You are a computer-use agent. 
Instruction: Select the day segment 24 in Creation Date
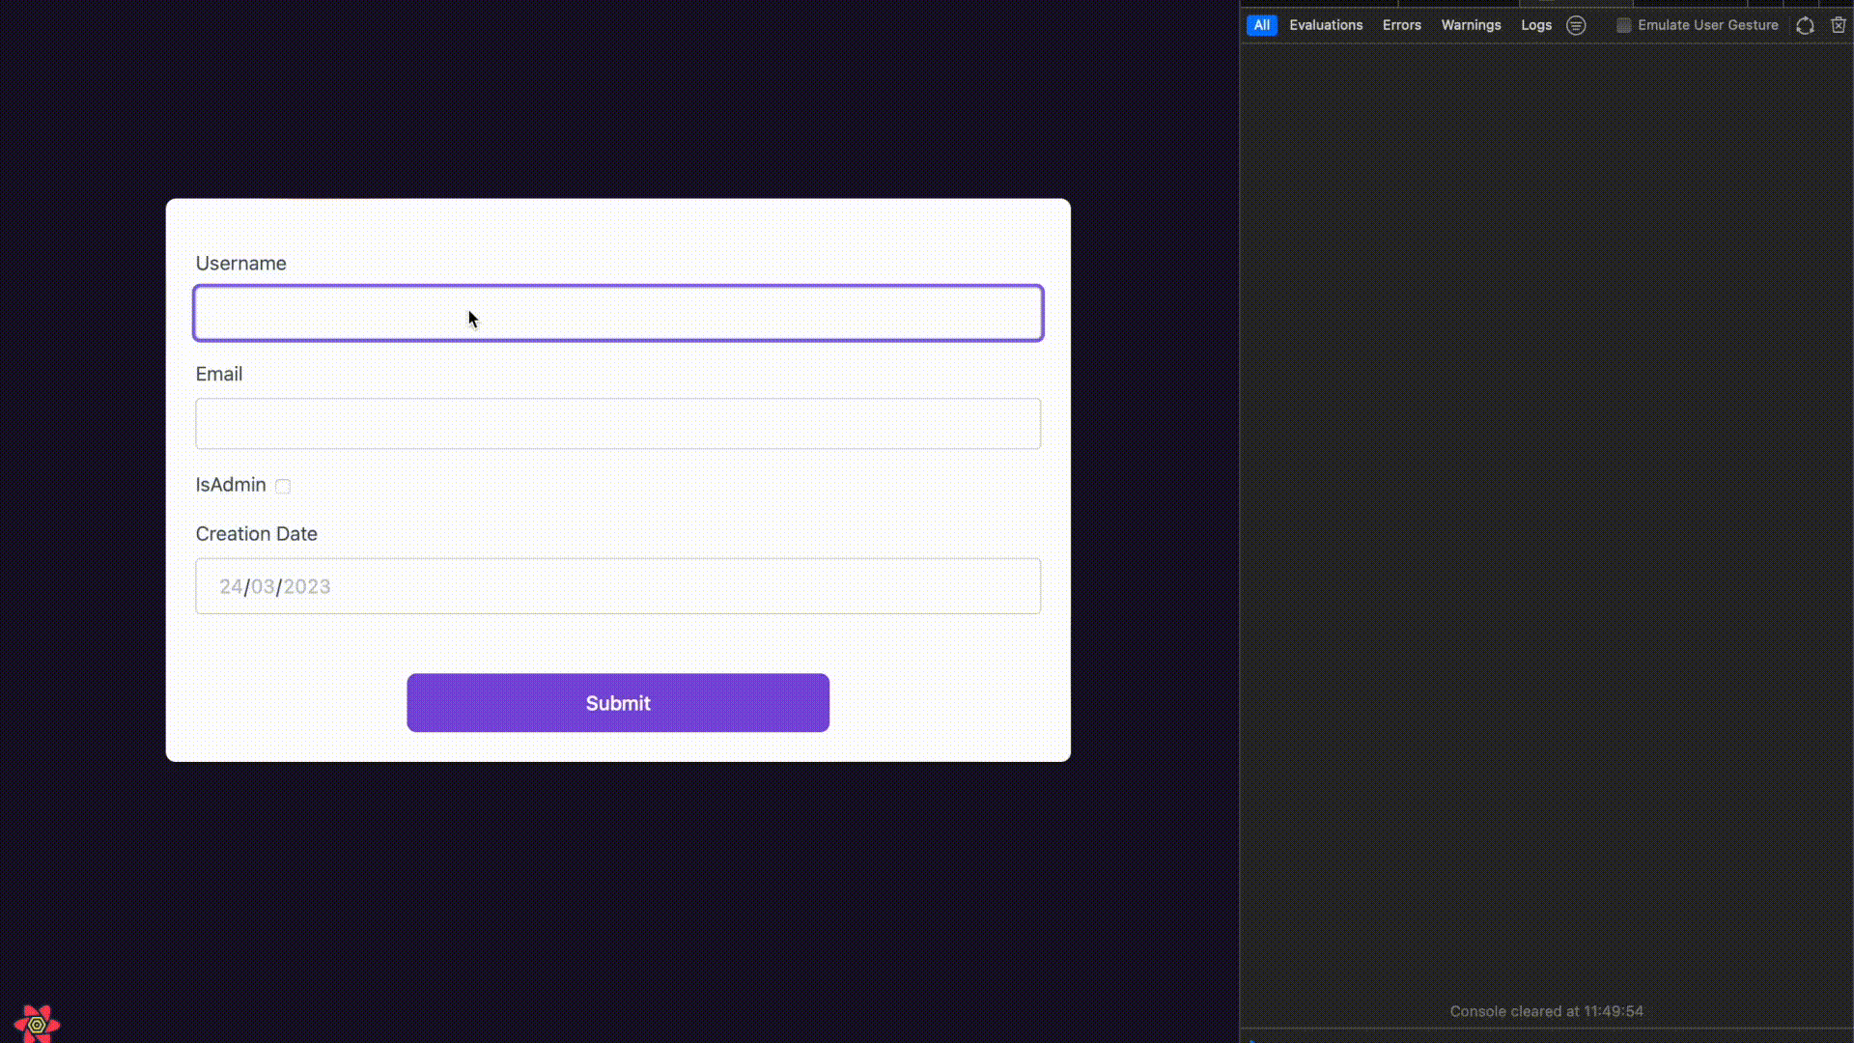tap(230, 586)
